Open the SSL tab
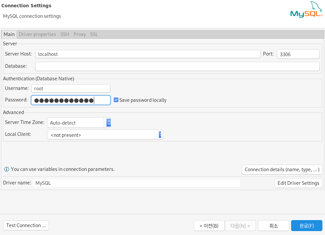 pos(94,34)
